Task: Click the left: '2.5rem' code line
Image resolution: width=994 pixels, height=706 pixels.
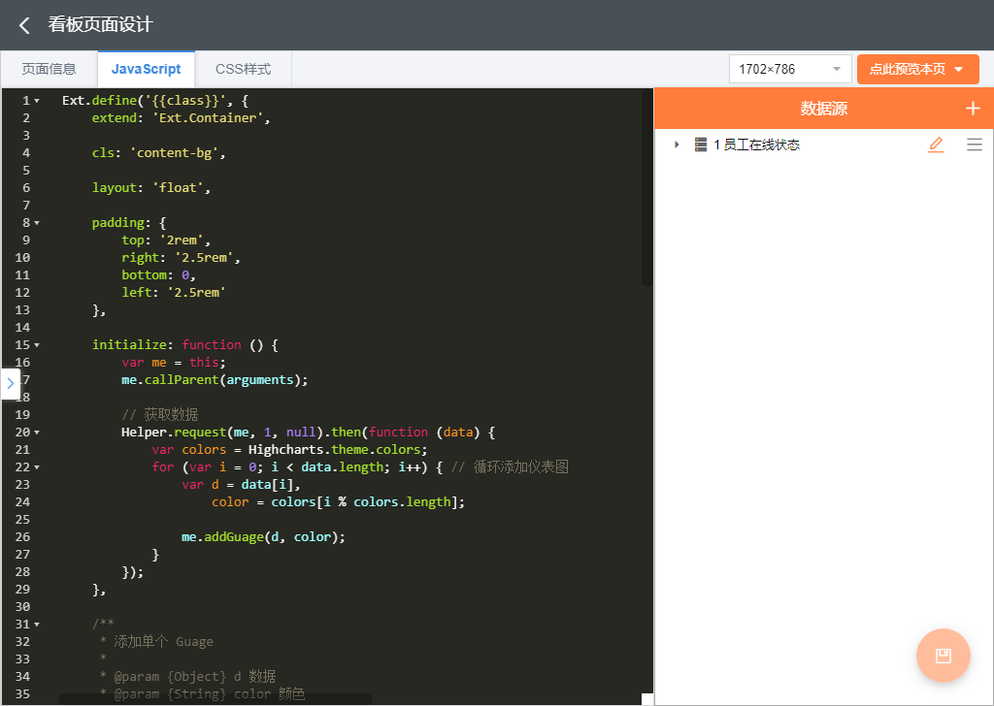Action: coord(174,293)
